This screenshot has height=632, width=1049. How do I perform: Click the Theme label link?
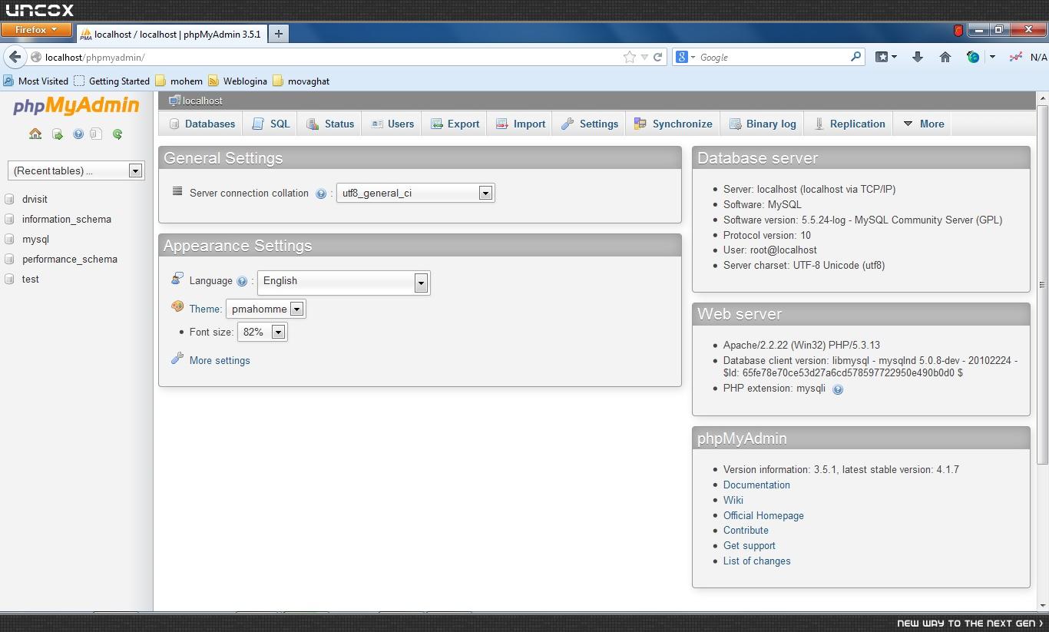(x=204, y=309)
